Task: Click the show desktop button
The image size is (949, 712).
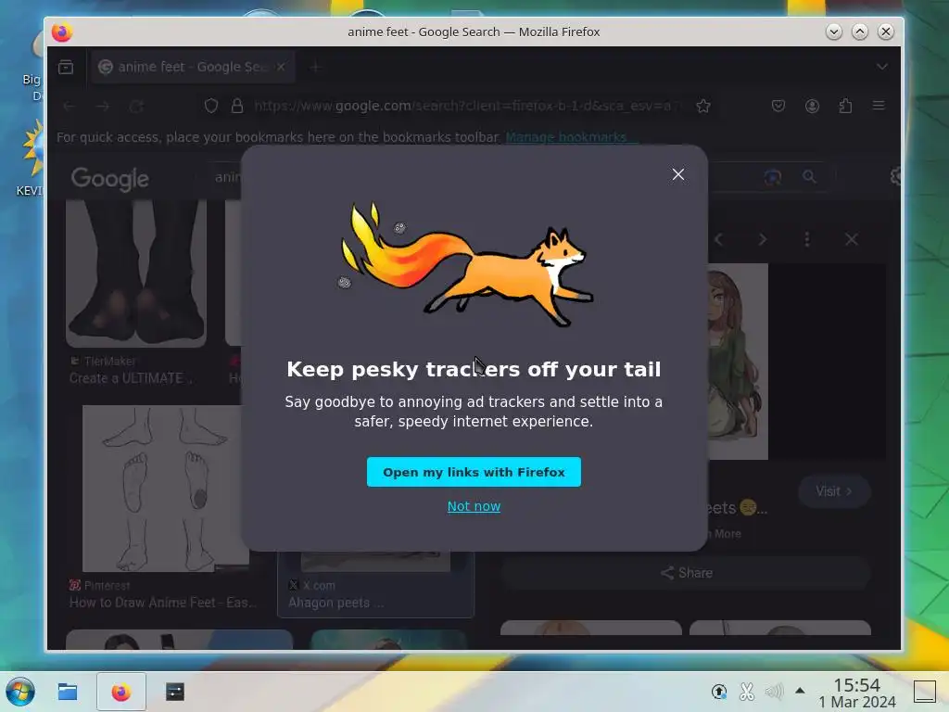Action: pyautogui.click(x=924, y=692)
